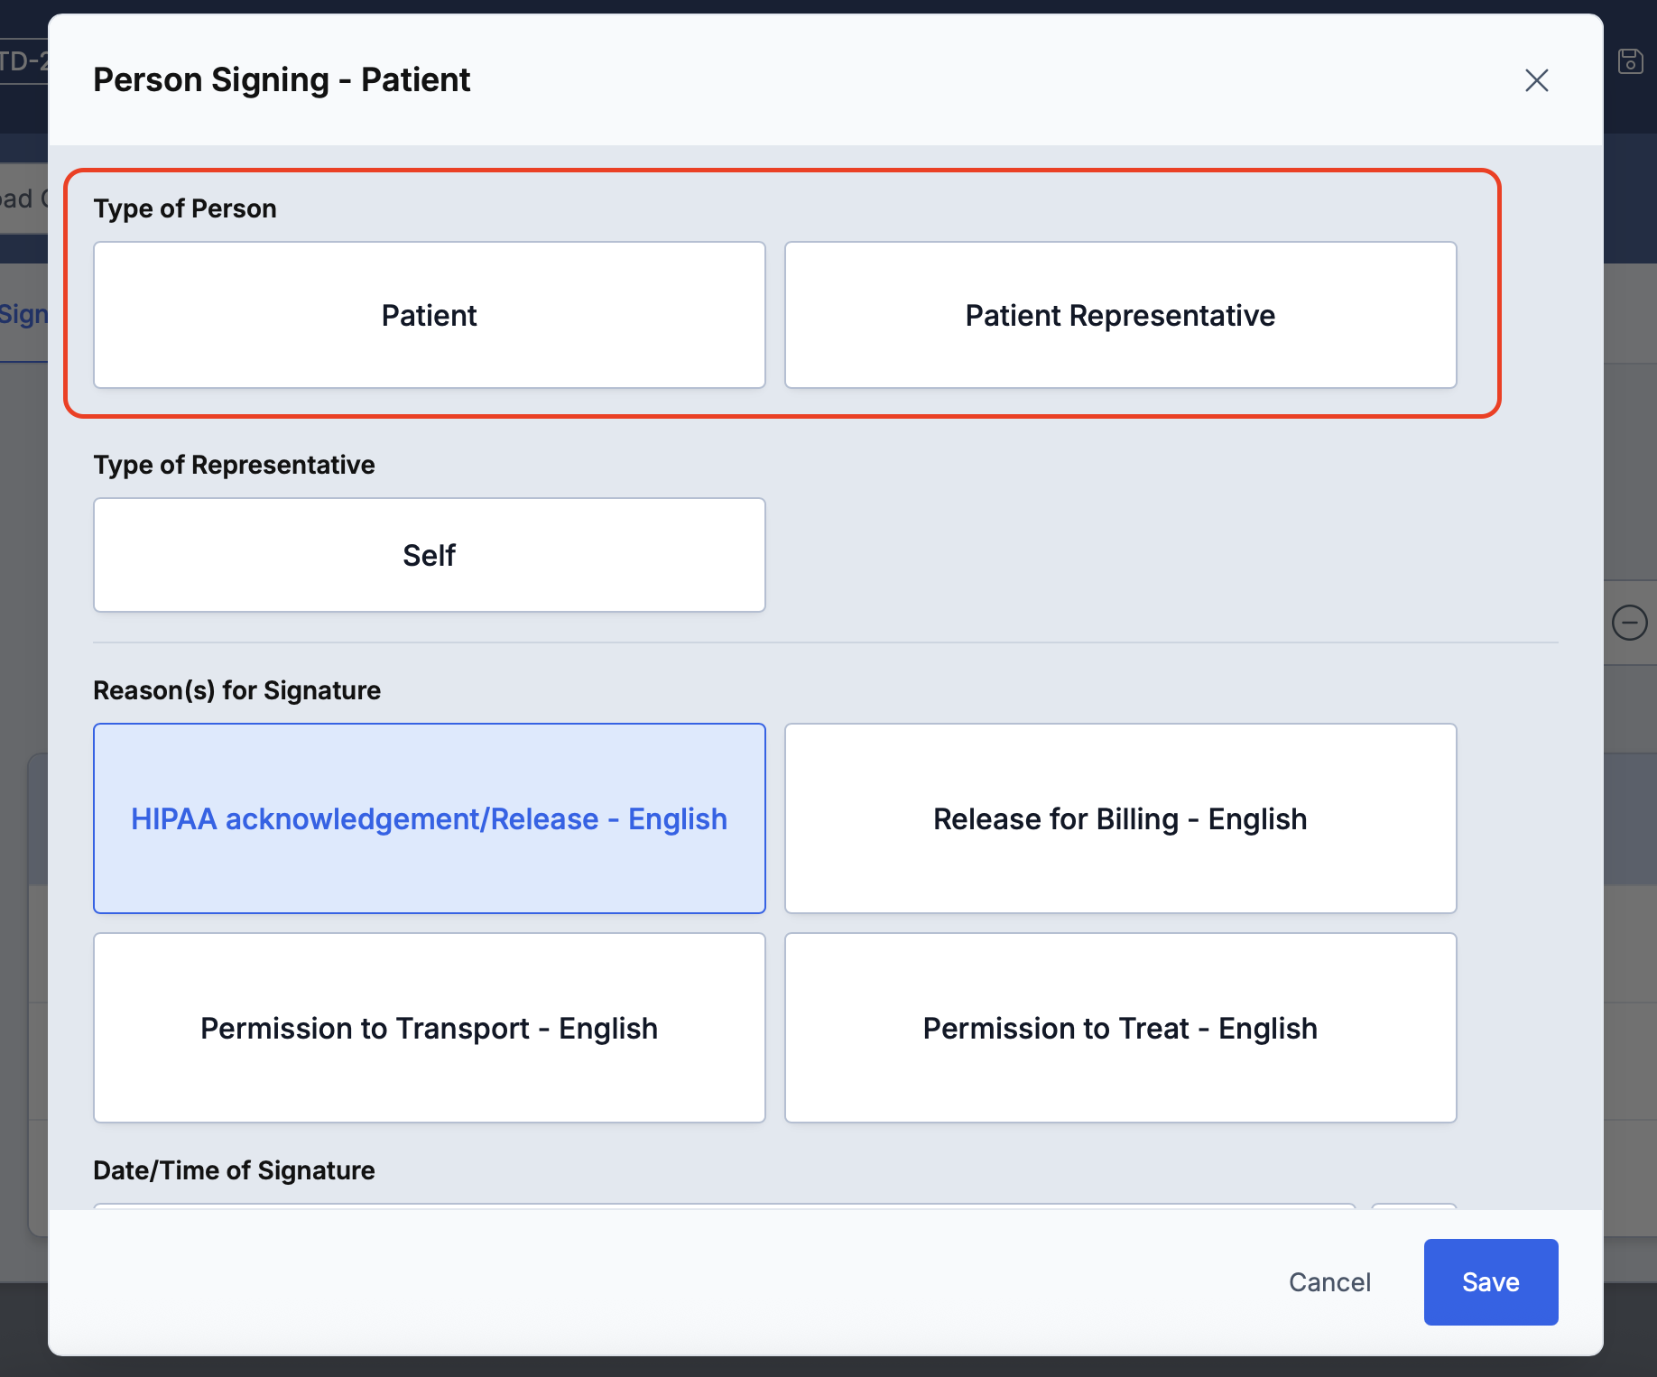Select Patient as type of person
Image resolution: width=1657 pixels, height=1377 pixels.
tap(429, 315)
